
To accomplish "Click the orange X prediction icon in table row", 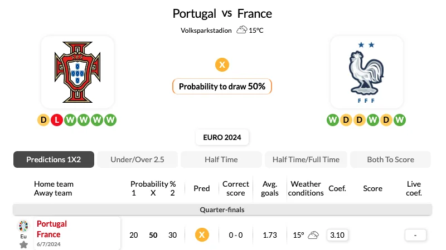I will [x=202, y=235].
